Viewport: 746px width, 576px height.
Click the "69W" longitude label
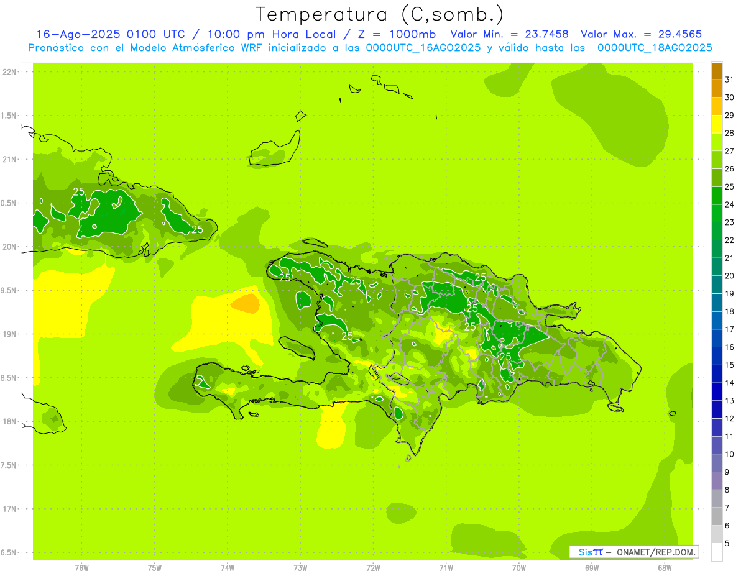click(x=592, y=567)
